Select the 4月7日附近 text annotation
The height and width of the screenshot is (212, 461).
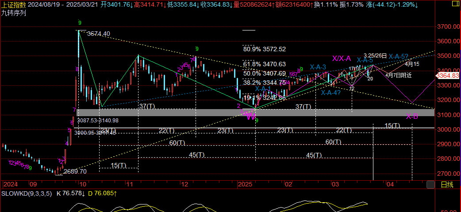(399, 76)
